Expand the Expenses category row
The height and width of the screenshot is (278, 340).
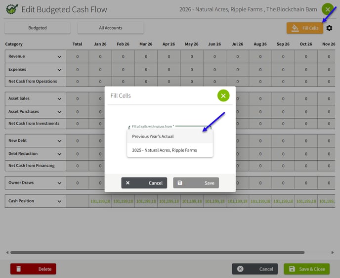click(60, 70)
